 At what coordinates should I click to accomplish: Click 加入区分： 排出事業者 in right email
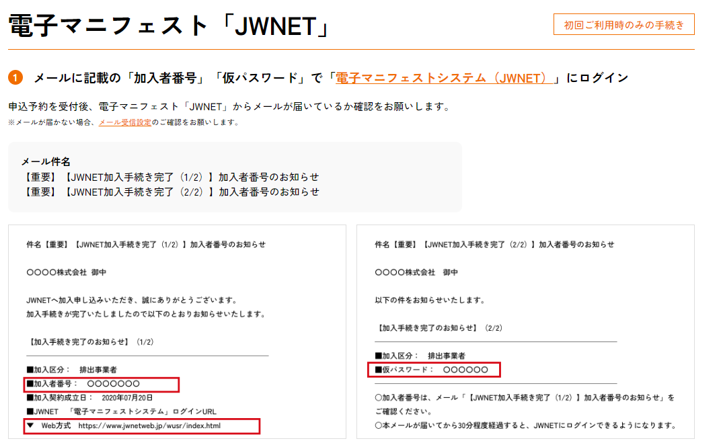(x=420, y=356)
